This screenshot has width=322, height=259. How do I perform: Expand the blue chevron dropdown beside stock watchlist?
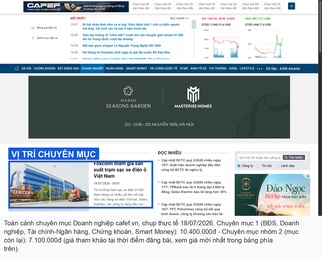[292, 6]
